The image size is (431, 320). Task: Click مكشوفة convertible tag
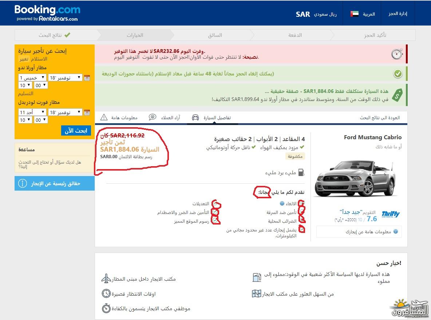295,156
